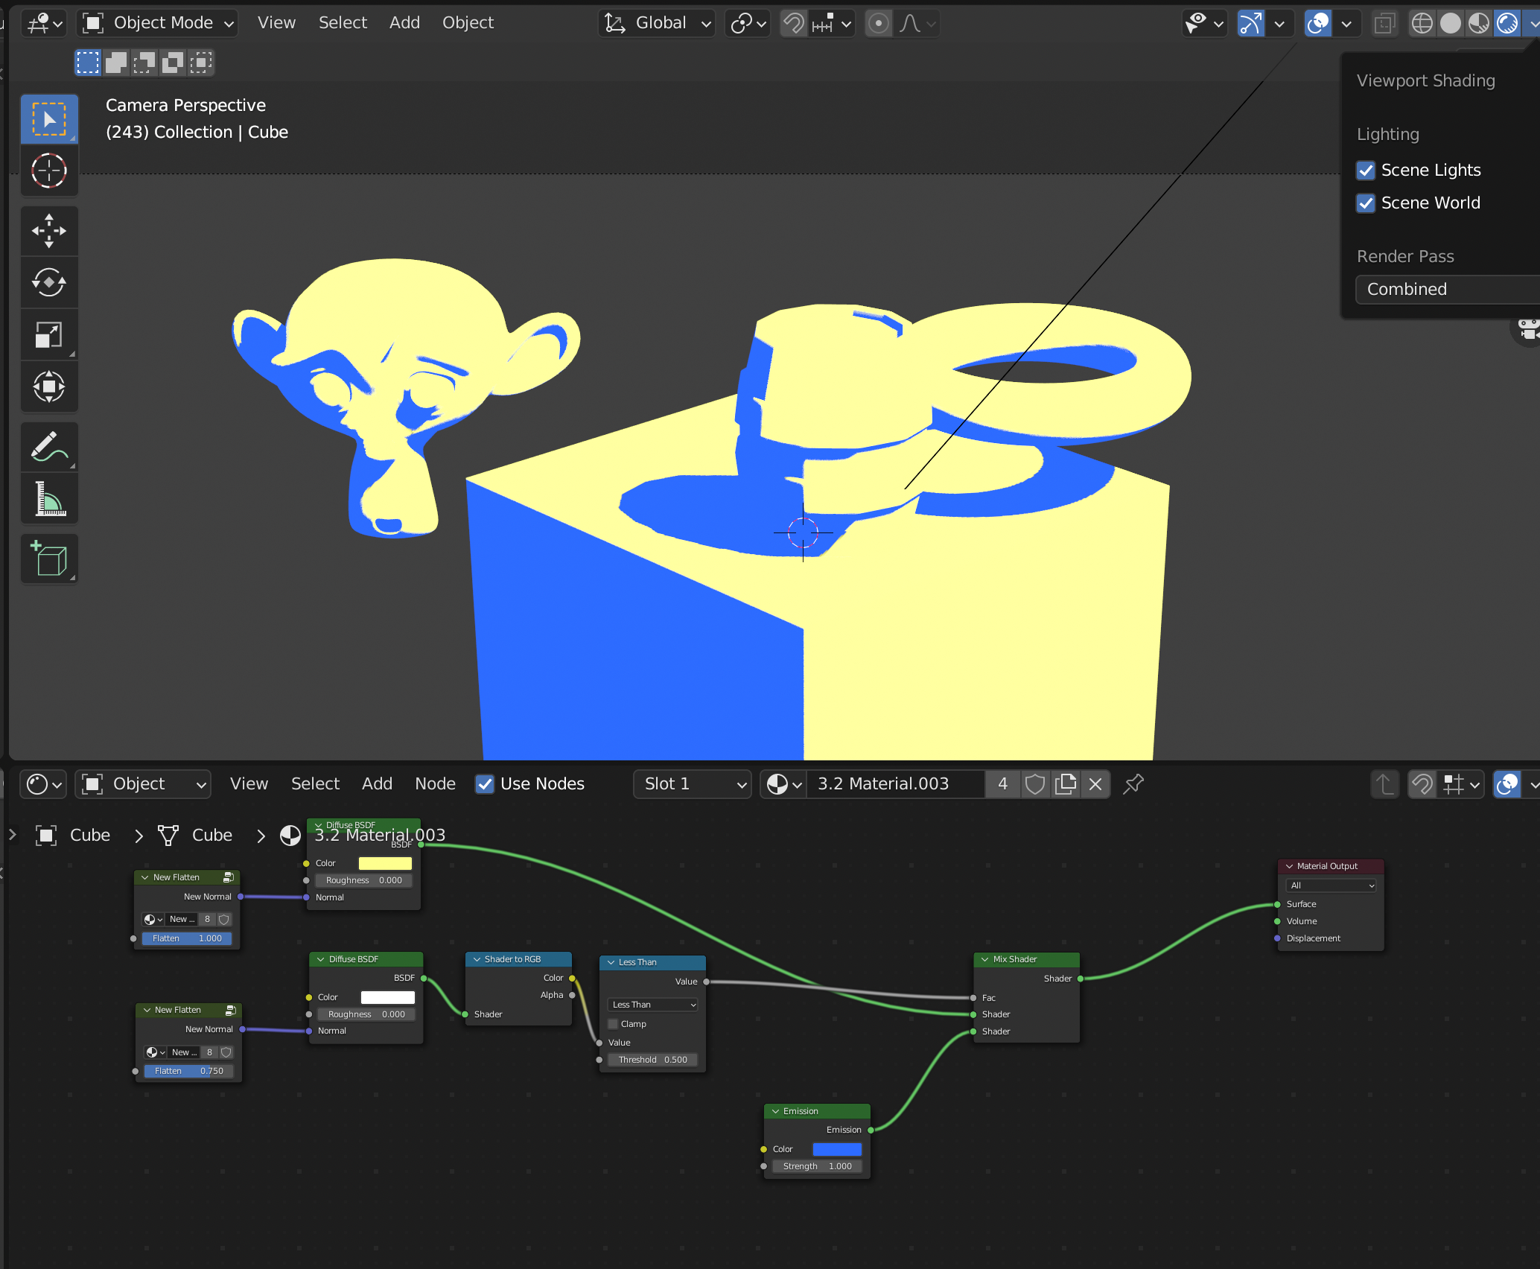1540x1269 pixels.
Task: Select the Move tool
Action: click(49, 231)
